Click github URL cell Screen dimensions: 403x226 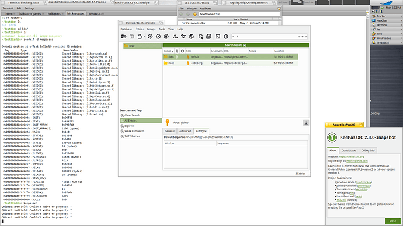click(235, 57)
